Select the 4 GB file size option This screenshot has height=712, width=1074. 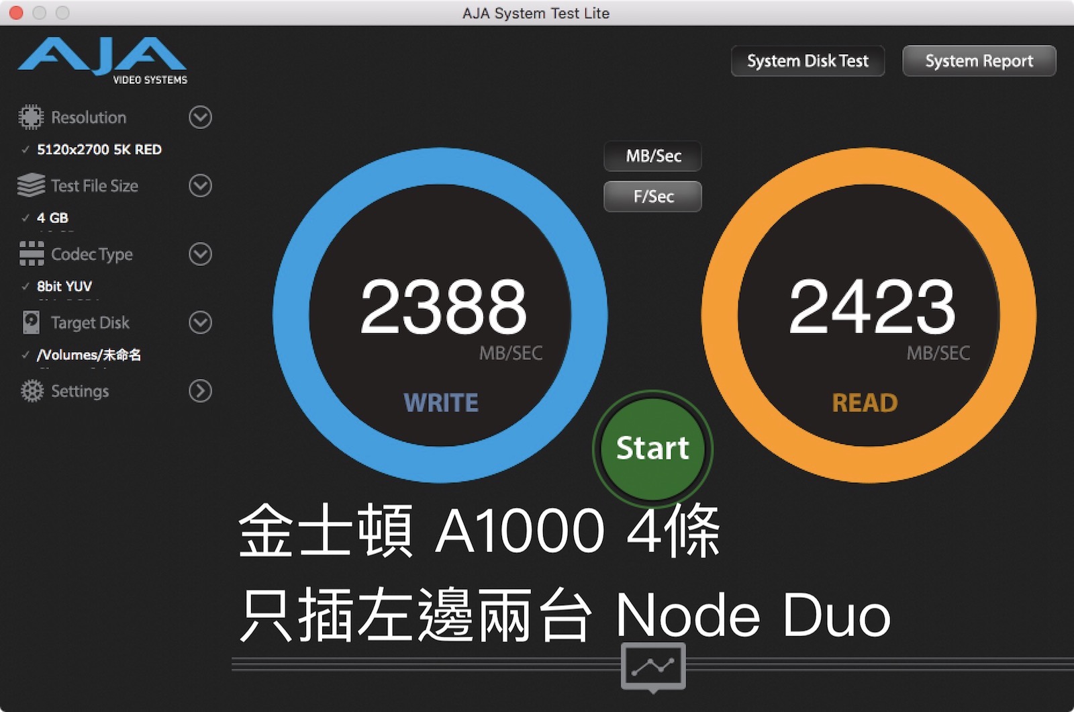click(x=52, y=218)
